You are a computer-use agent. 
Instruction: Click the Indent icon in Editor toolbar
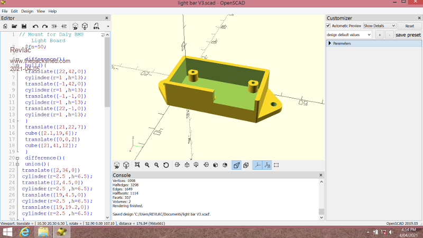(64, 26)
